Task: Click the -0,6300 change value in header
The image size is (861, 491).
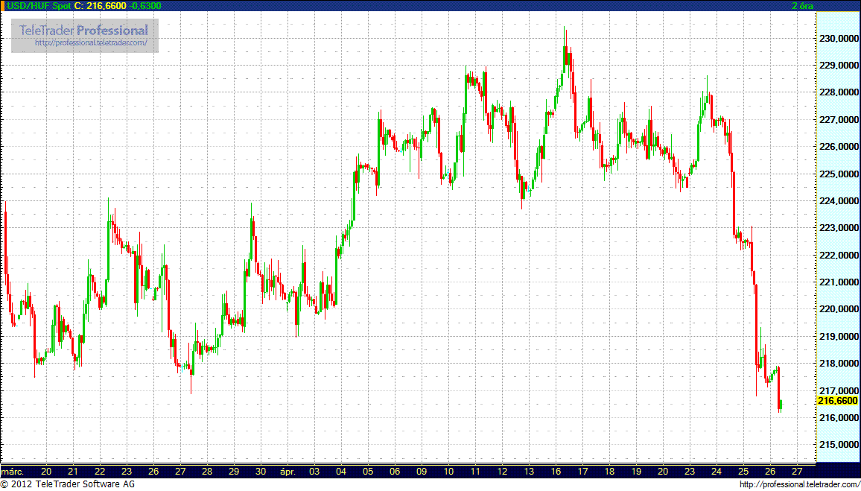Action: [x=144, y=5]
